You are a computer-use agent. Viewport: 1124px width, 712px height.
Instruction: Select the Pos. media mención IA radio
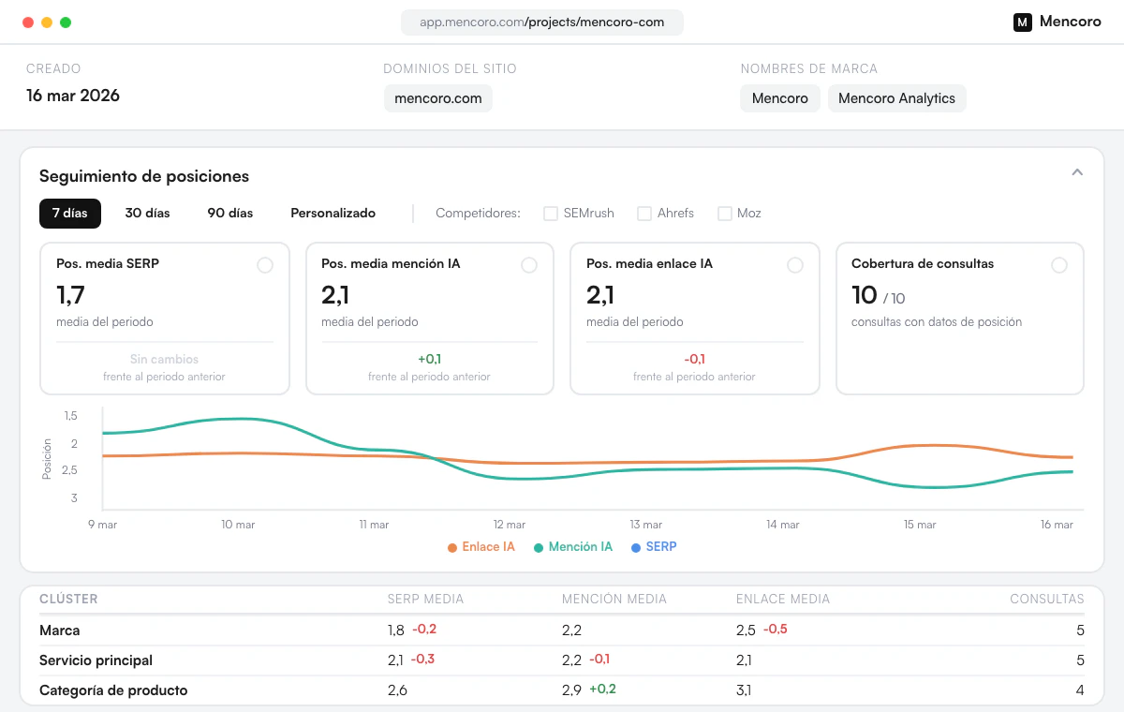point(529,265)
